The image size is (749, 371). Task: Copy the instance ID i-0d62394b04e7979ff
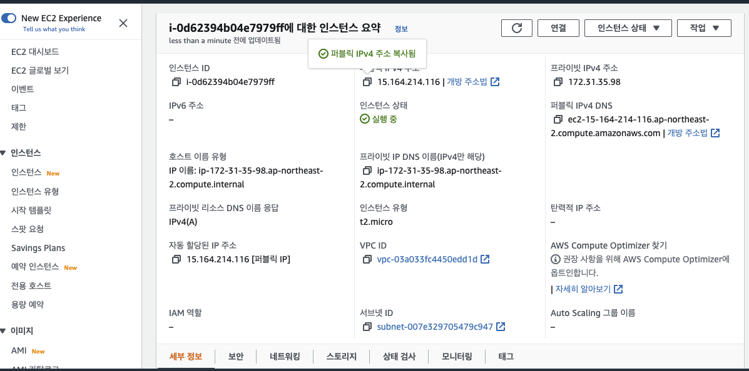[176, 82]
